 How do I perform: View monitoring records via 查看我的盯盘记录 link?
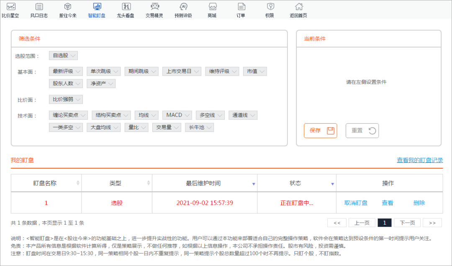pos(419,160)
